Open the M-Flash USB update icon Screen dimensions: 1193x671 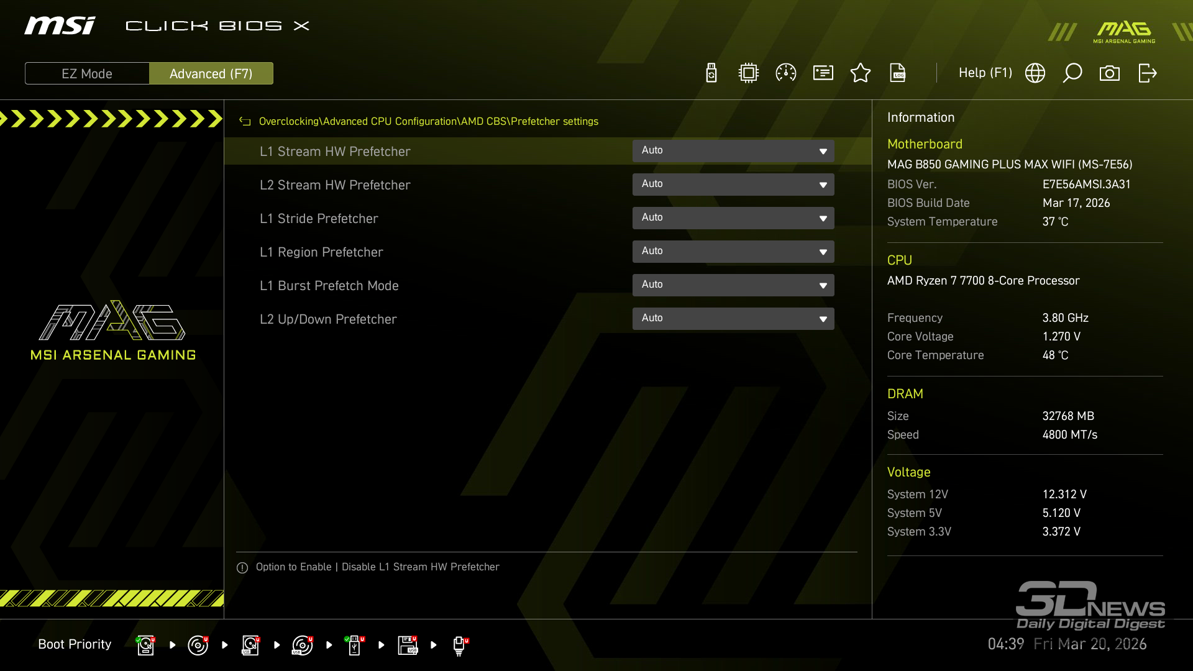coord(711,73)
